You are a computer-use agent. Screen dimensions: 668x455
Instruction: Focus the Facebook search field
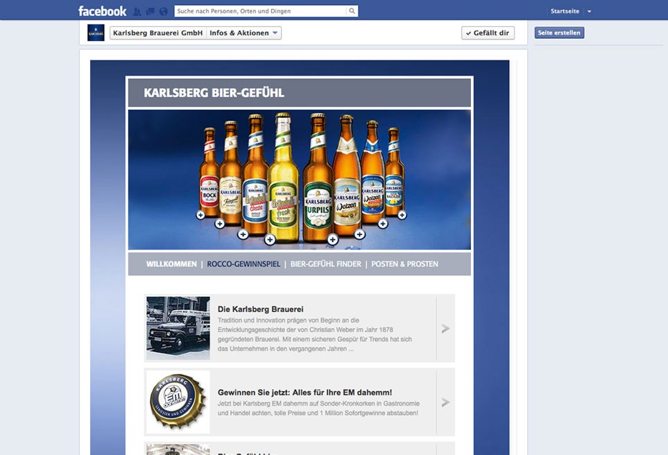(x=261, y=11)
